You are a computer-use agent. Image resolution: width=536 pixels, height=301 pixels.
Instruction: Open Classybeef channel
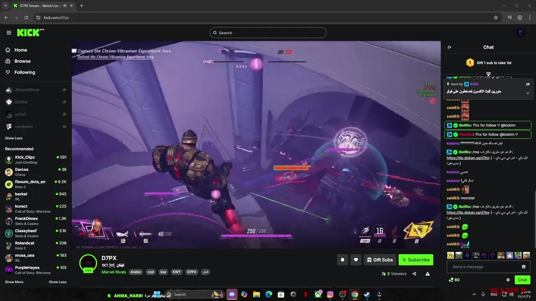[36, 233]
